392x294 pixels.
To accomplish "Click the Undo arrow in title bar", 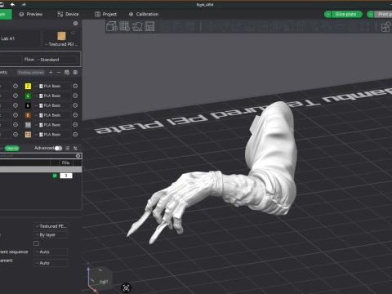I will pyautogui.click(x=12, y=4).
